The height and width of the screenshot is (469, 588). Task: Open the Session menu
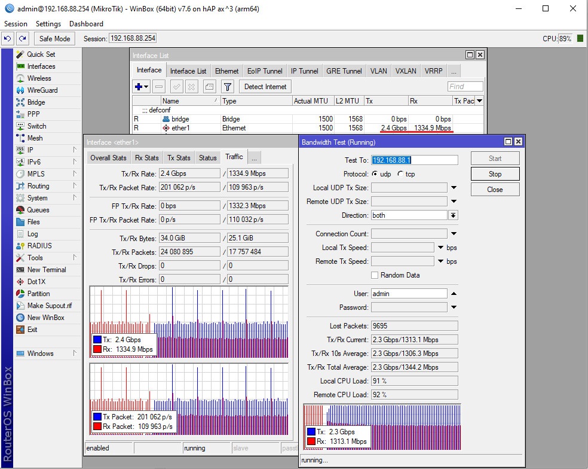coord(16,24)
